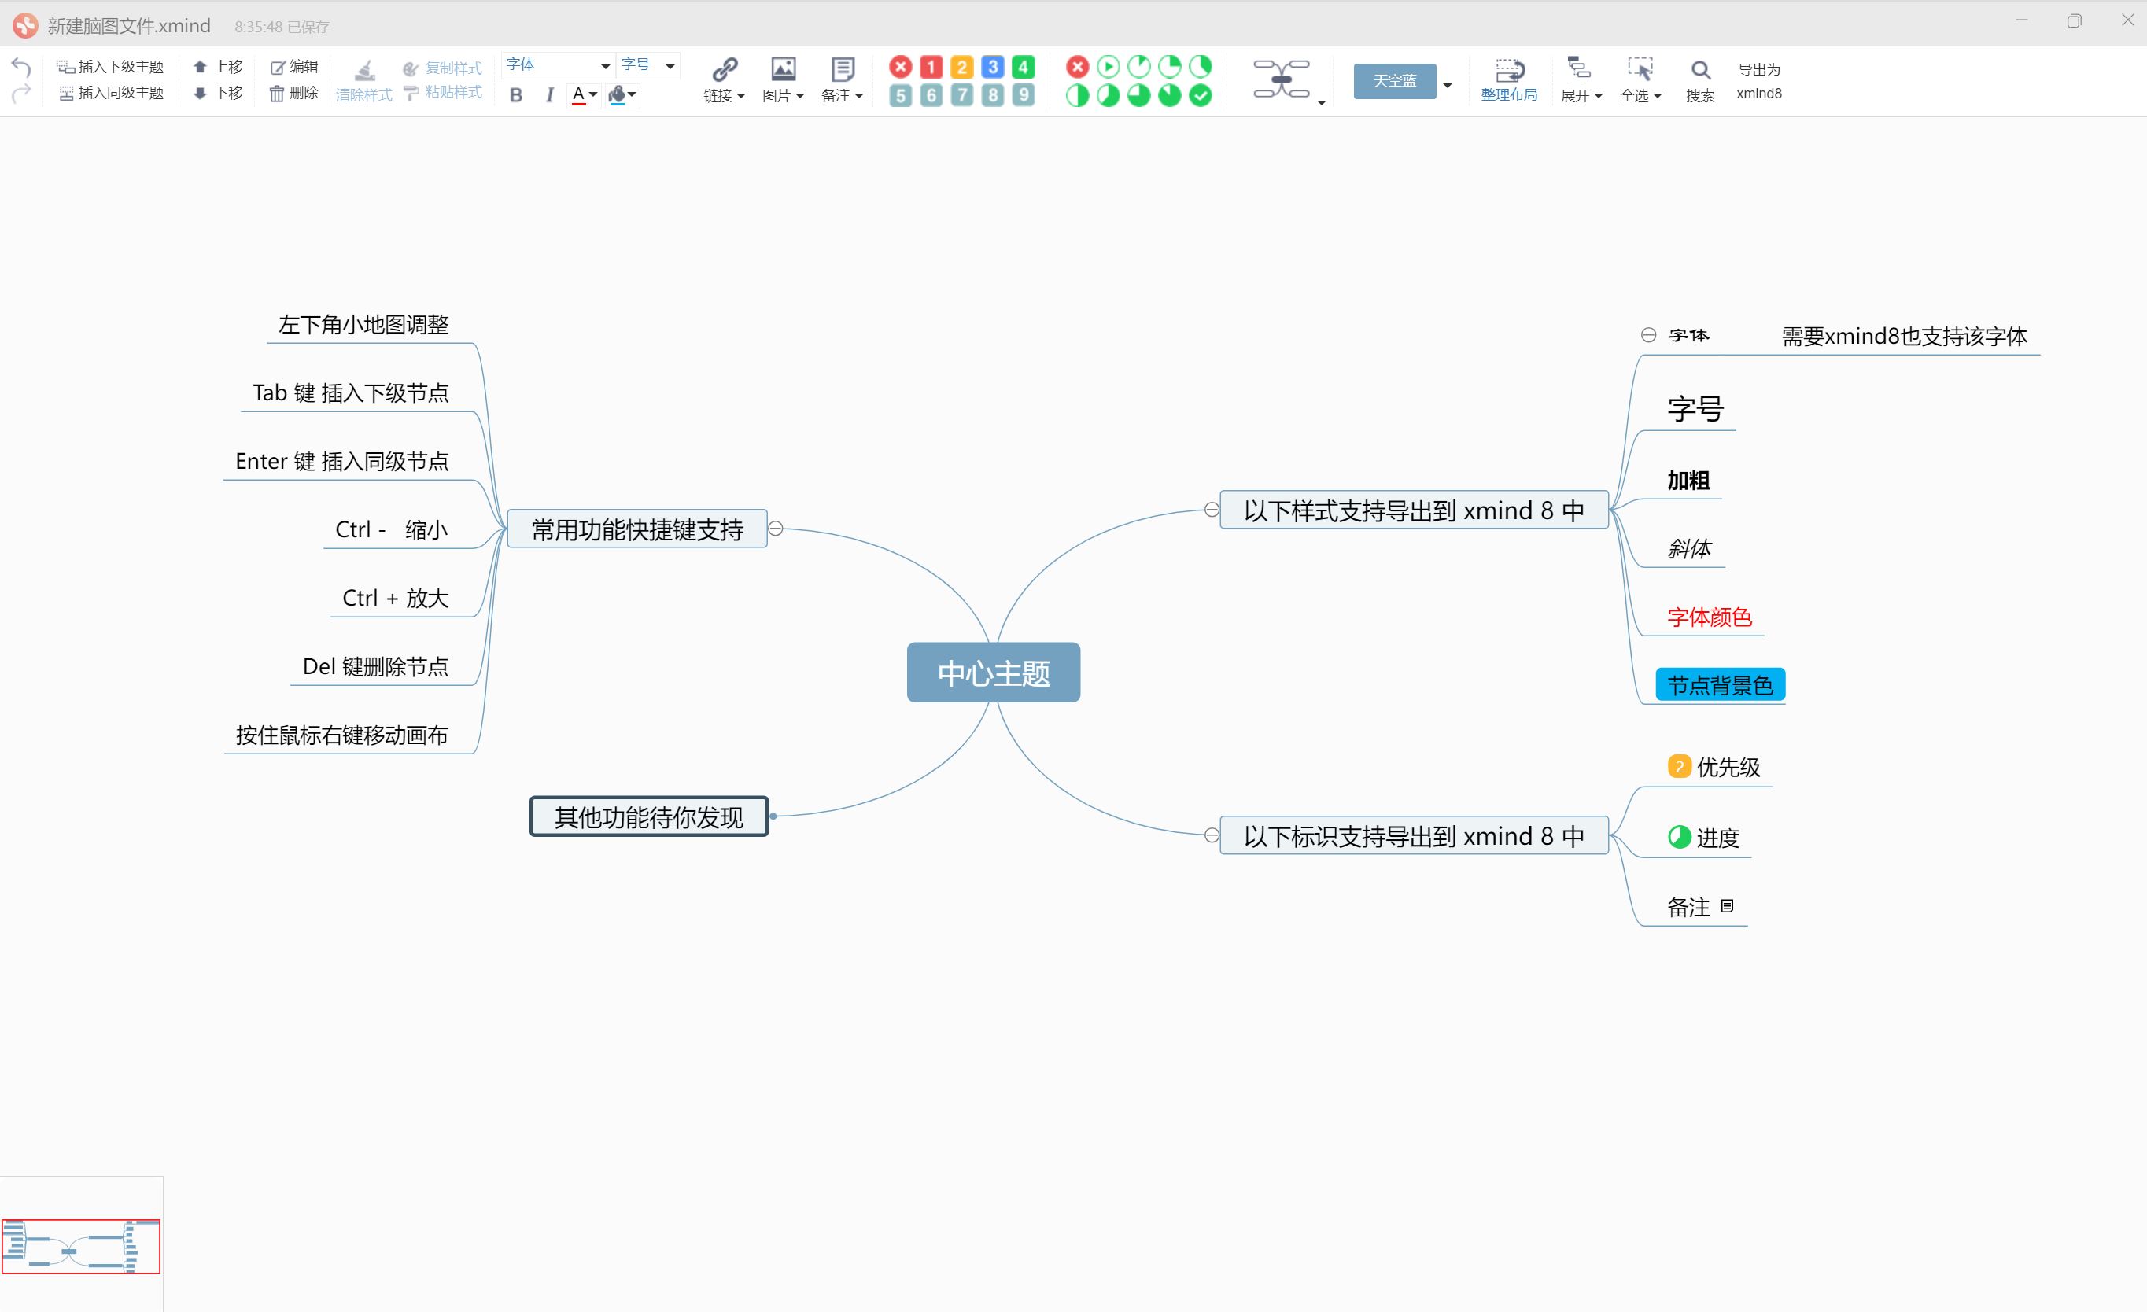Click the 天空蓝 theme color button

pos(1394,81)
